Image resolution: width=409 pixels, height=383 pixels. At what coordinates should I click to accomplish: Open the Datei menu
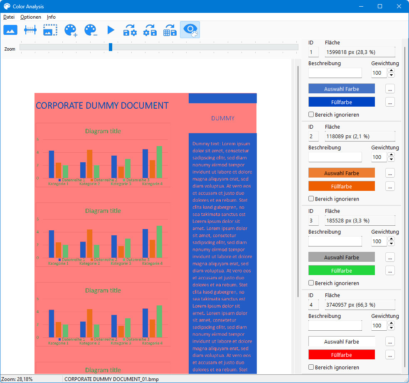9,17
